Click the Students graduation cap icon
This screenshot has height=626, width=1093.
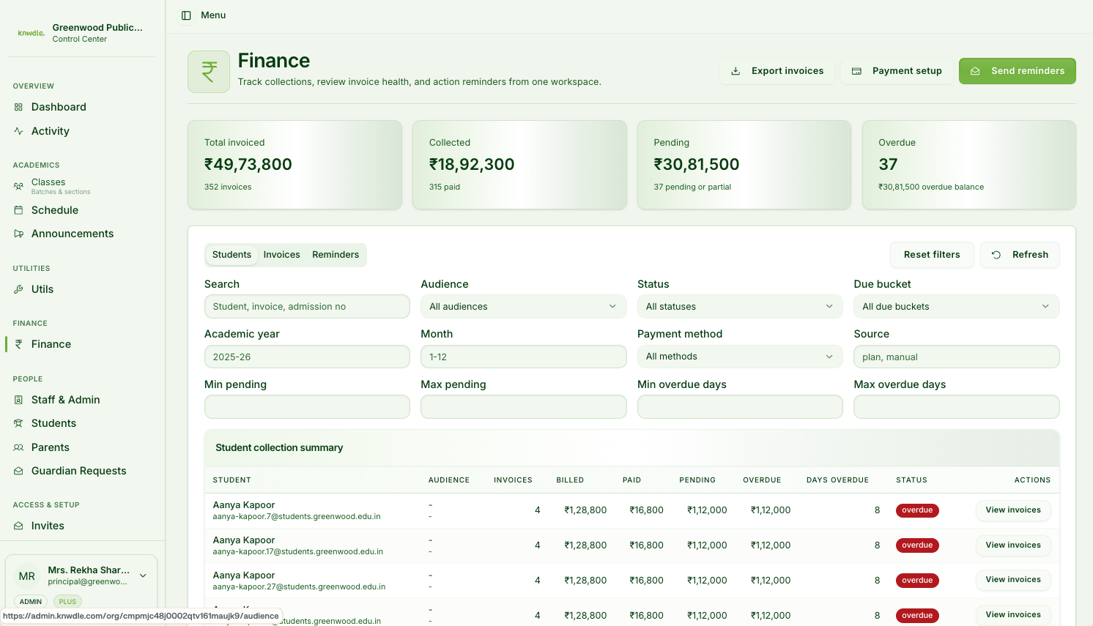(x=18, y=423)
